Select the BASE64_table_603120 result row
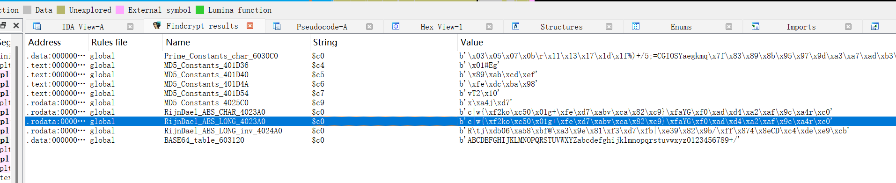 pos(461,140)
